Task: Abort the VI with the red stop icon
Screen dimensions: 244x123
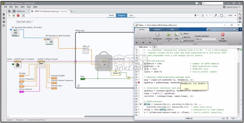Action: pos(18,15)
